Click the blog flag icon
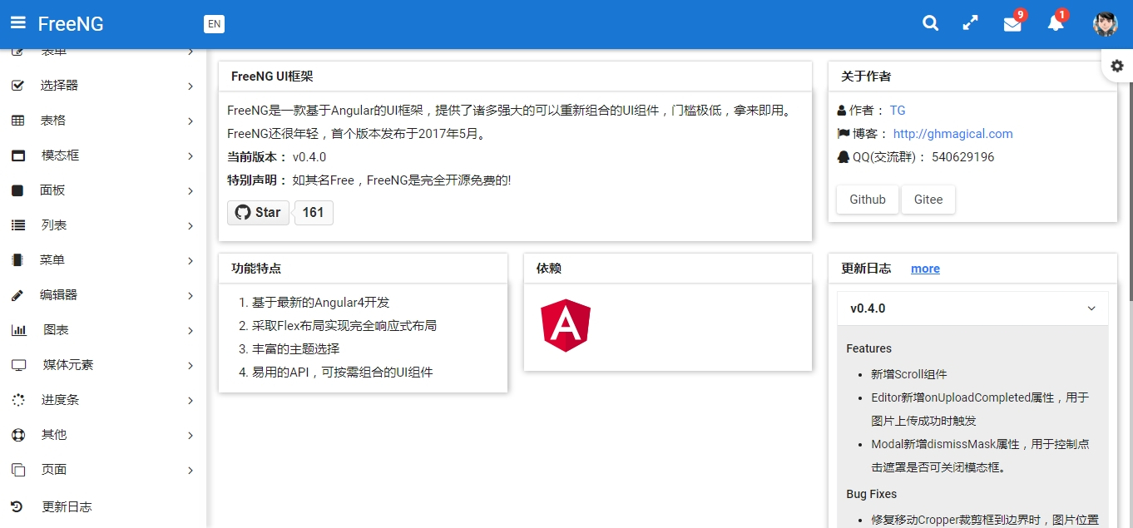The height and width of the screenshot is (528, 1133). pos(843,134)
